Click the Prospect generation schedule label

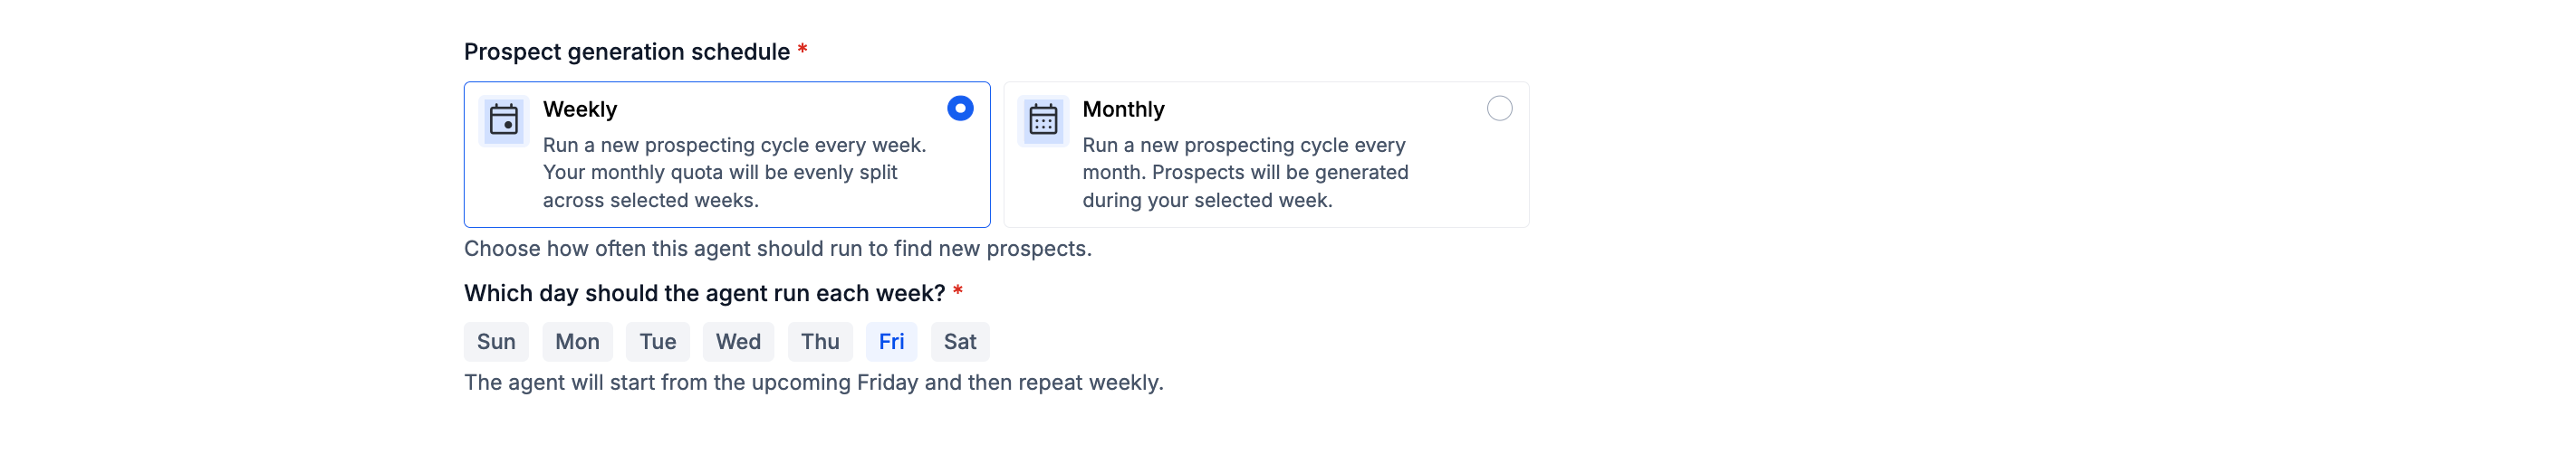pyautogui.click(x=627, y=52)
